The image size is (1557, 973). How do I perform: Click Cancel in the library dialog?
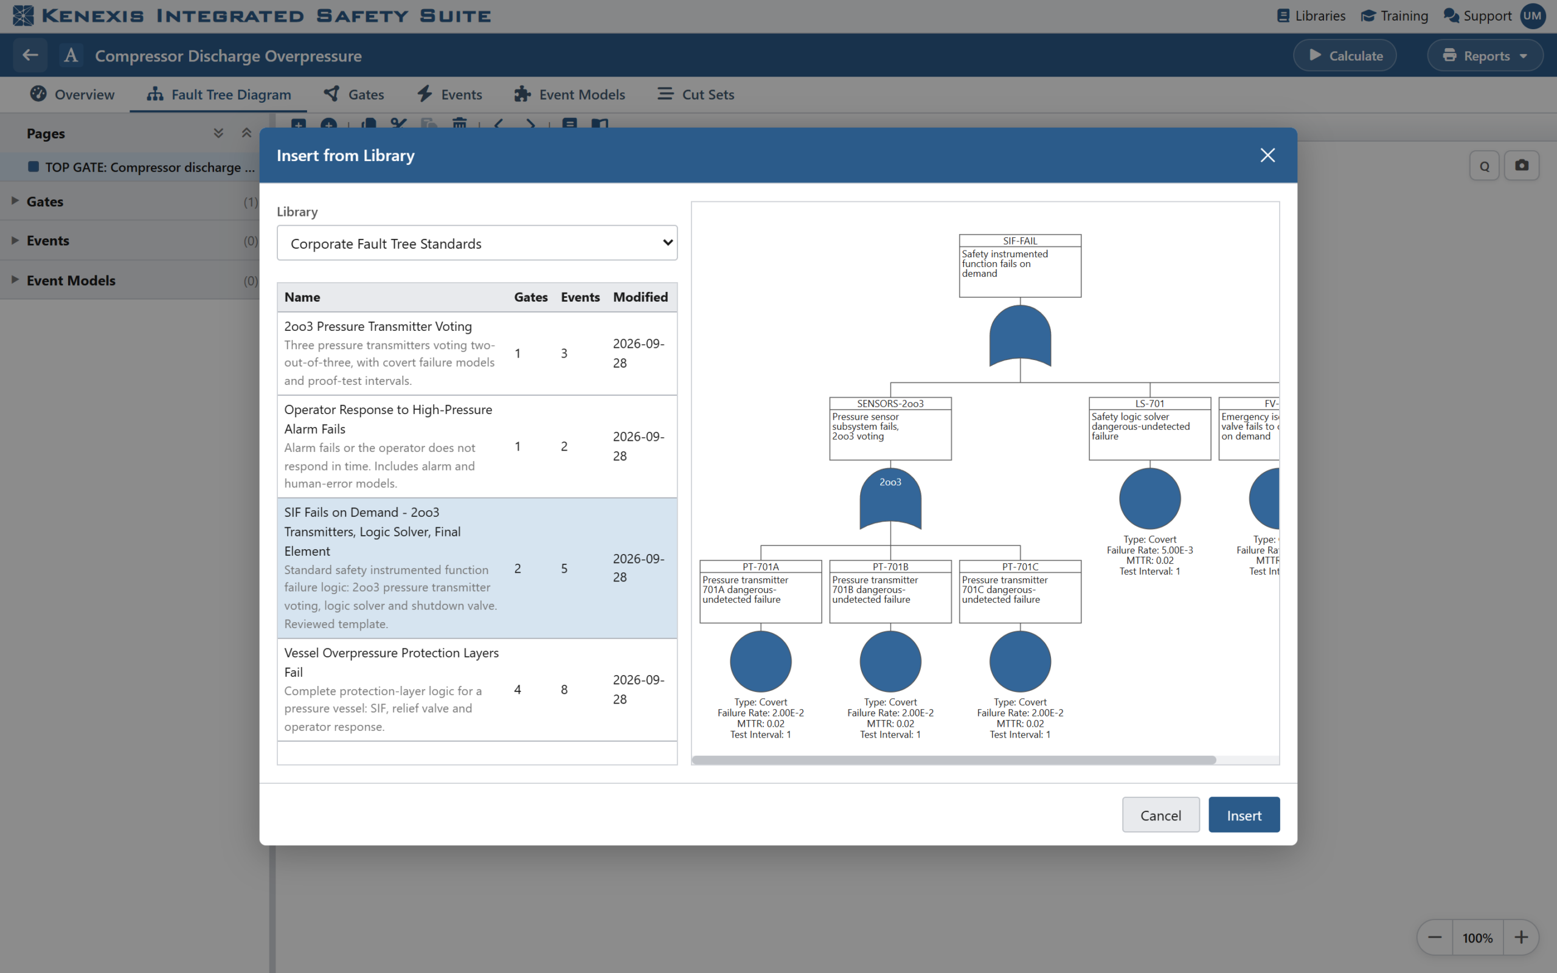[x=1160, y=815]
